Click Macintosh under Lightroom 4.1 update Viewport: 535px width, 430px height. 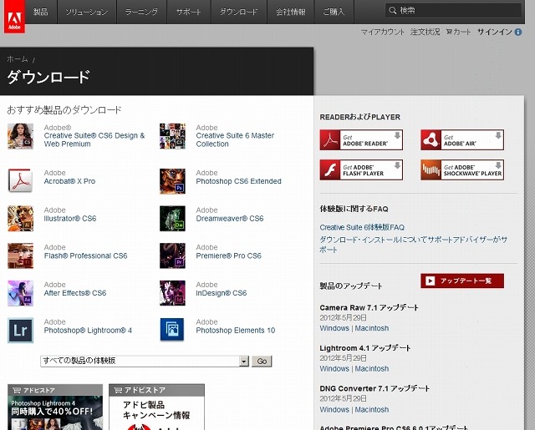pyautogui.click(x=371, y=369)
